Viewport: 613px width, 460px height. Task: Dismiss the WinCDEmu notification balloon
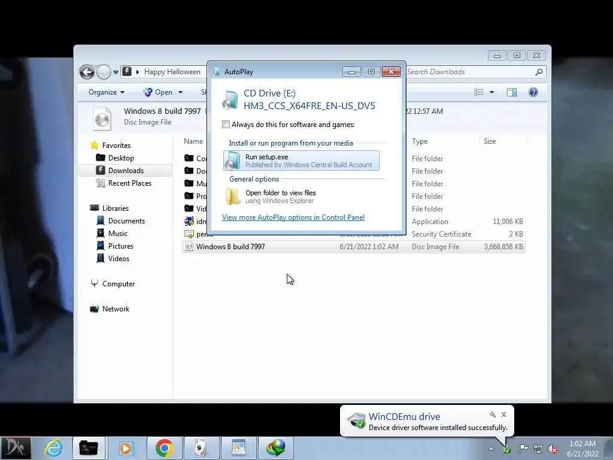504,414
